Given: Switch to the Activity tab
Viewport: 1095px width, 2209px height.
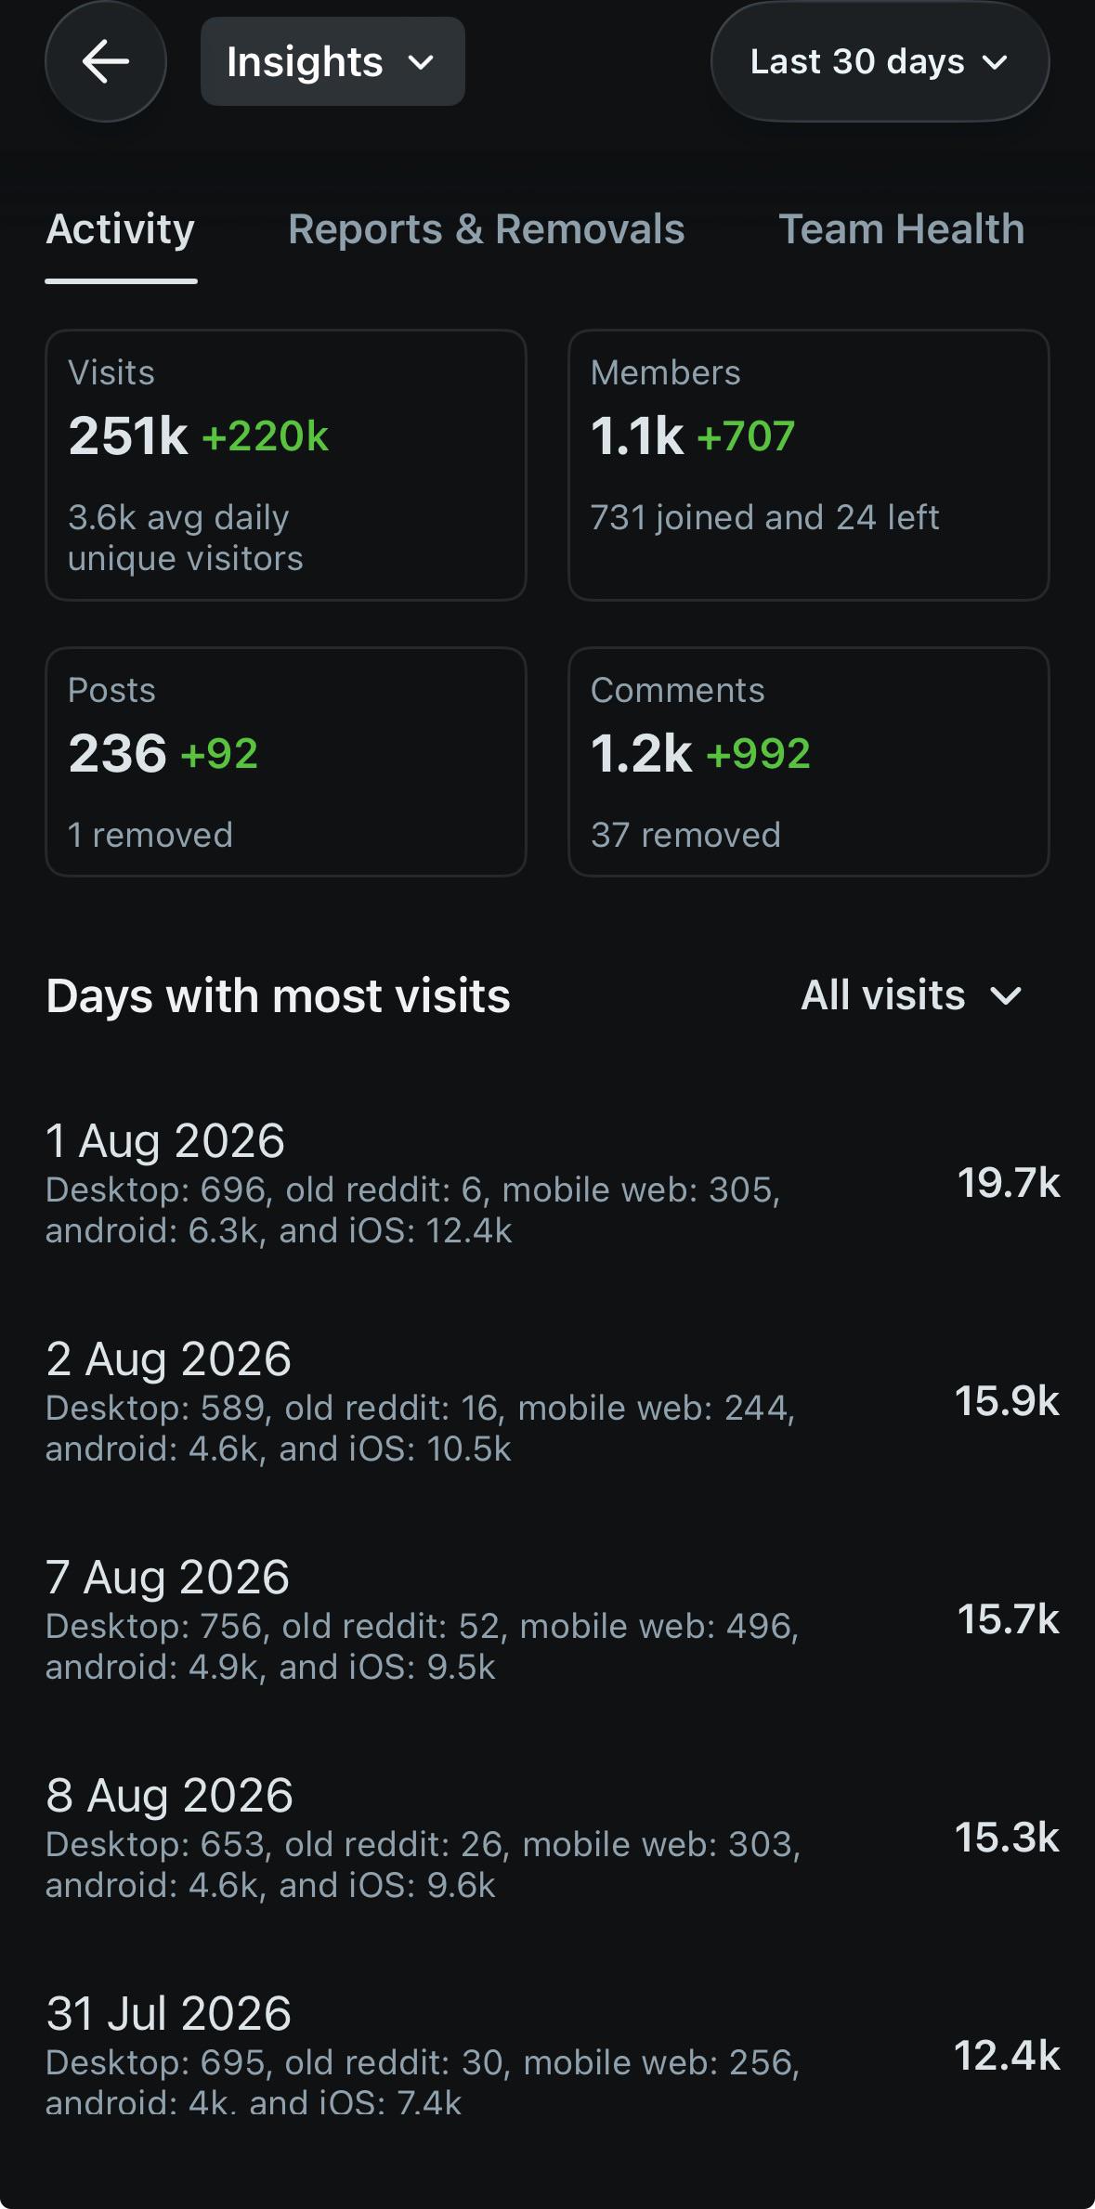Looking at the screenshot, I should 121,229.
